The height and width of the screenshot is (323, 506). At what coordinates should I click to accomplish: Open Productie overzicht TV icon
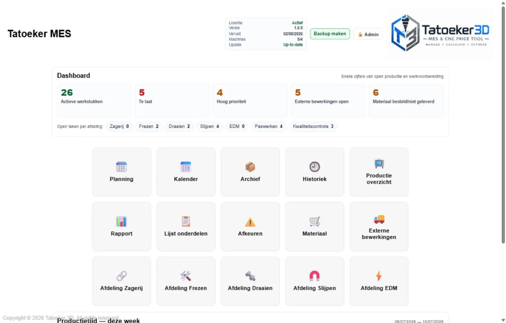pyautogui.click(x=379, y=163)
